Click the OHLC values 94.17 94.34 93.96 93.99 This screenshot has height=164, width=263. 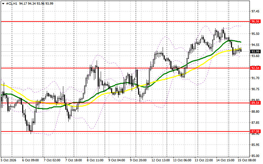coord(36,3)
